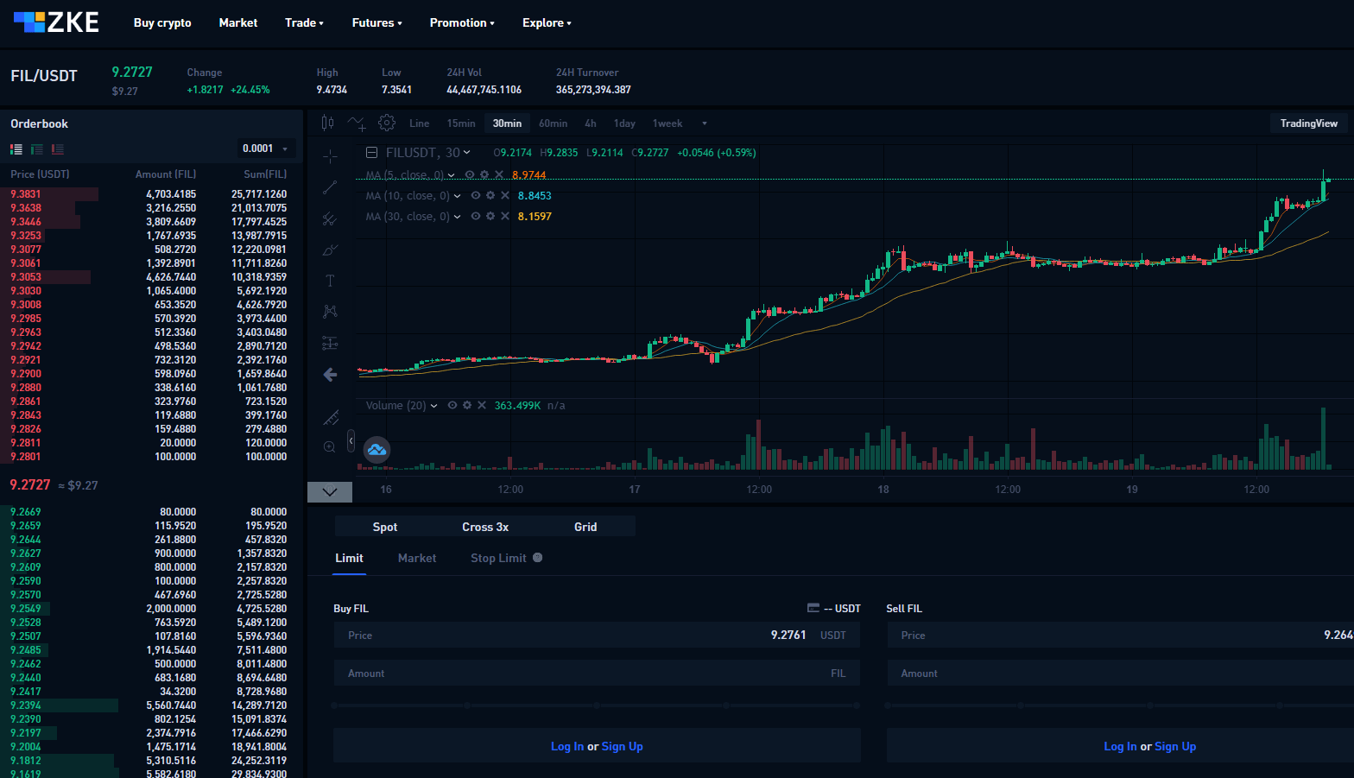Viewport: 1354px width, 778px height.
Task: Open chart settings gear in toolbar
Action: click(x=387, y=123)
